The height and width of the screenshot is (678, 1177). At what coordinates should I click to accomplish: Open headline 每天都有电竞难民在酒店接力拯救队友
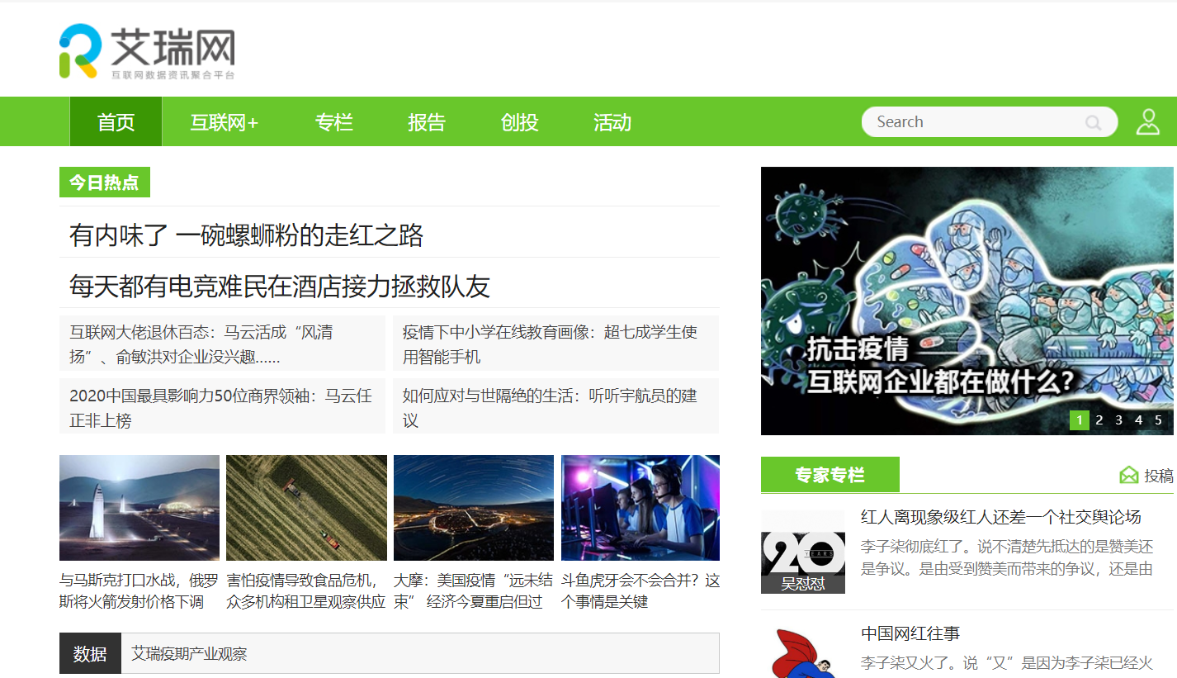coord(280,287)
